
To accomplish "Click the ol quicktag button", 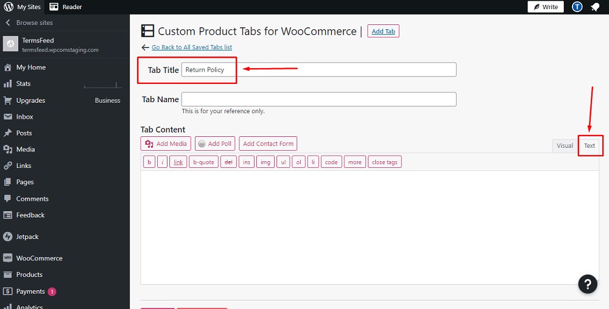I will tap(298, 162).
